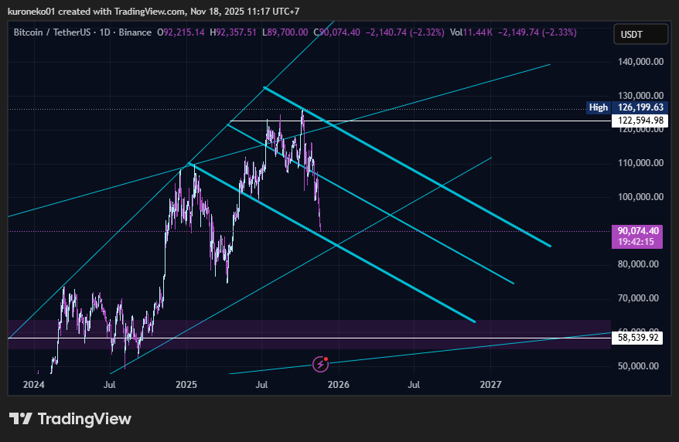The image size is (679, 442).
Task: Click the −2,140.74 (−2.32%) change value
Action: click(x=405, y=32)
